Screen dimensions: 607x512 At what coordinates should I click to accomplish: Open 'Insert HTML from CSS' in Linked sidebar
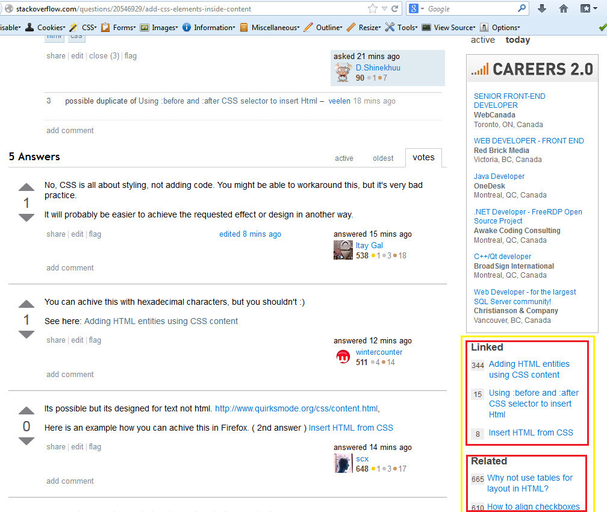pos(531,432)
